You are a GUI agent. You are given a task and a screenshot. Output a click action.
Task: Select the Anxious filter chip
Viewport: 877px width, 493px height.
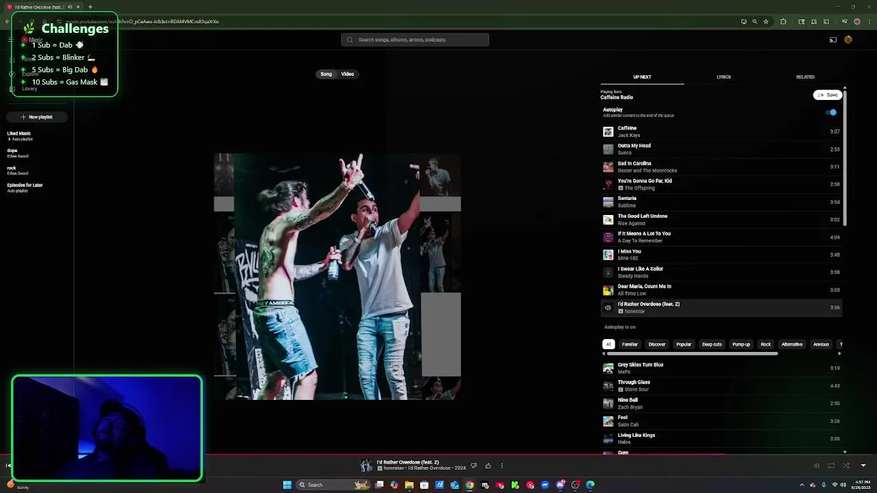pos(821,344)
